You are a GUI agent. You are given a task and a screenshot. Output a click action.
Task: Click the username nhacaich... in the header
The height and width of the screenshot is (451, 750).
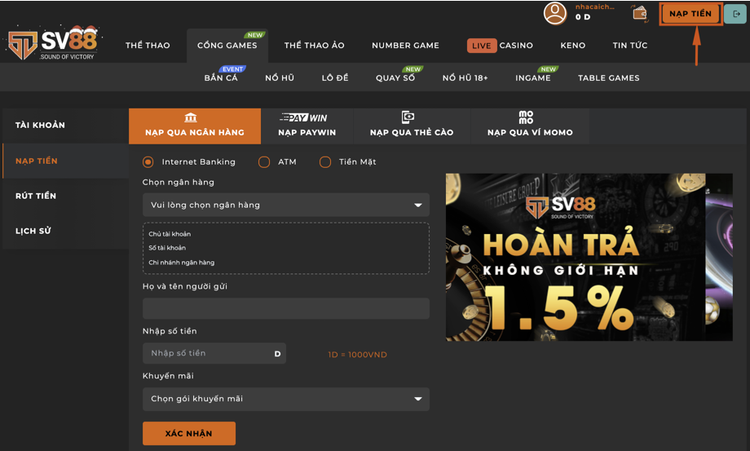pos(594,7)
